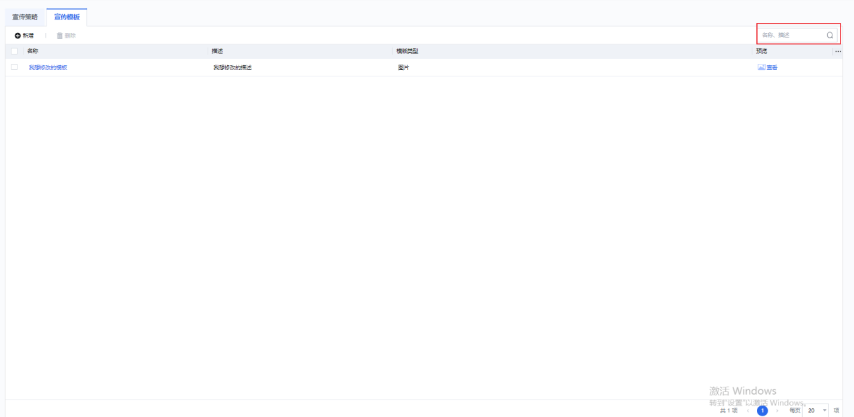Click page number 1 in pagination
Viewport: 854px width, 417px height.
[763, 410]
